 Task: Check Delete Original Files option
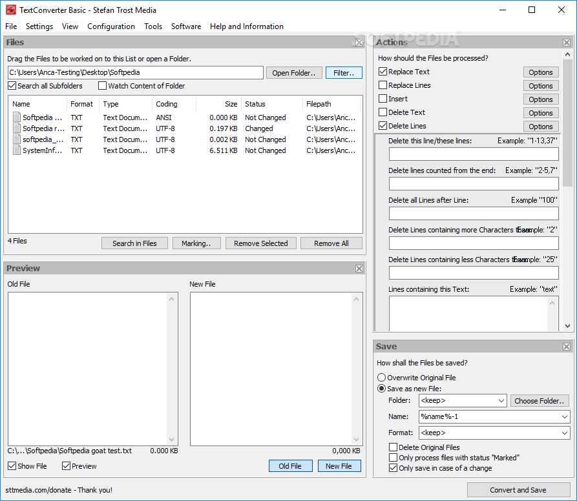pos(393,447)
